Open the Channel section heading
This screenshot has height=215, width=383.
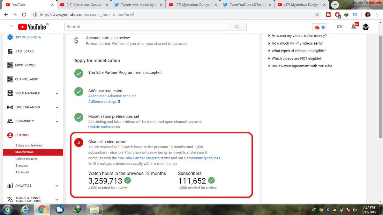click(x=22, y=135)
